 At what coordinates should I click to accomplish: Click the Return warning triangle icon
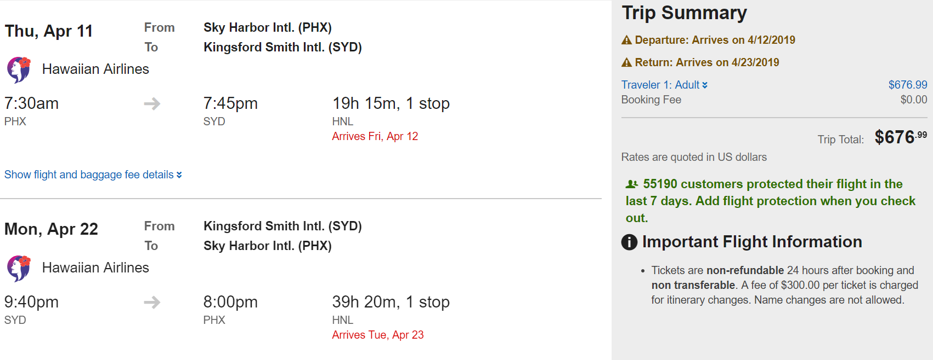tap(626, 62)
